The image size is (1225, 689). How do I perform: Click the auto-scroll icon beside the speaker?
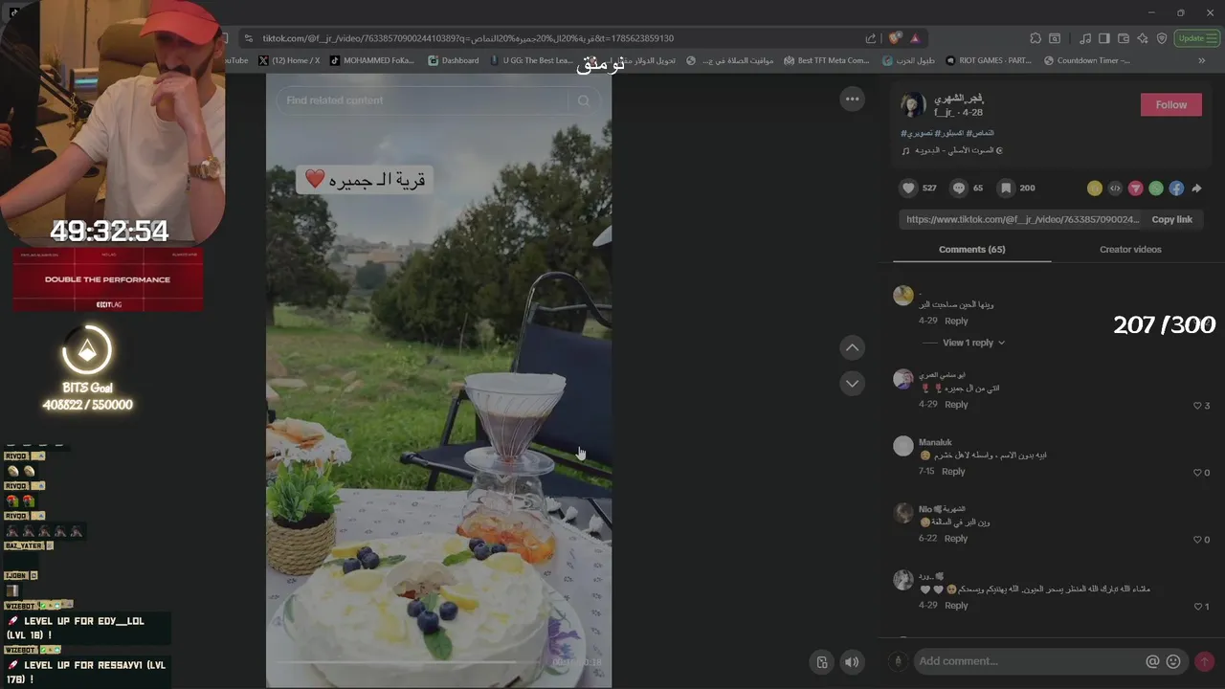click(x=821, y=661)
